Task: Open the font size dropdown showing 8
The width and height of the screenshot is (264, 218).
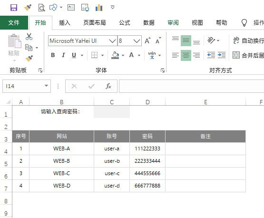Action: click(x=137, y=41)
